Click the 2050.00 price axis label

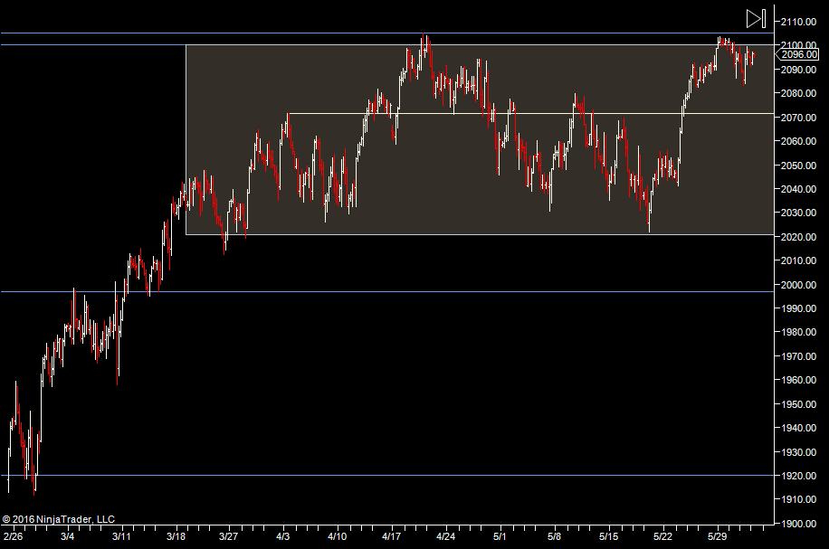pyautogui.click(x=802, y=166)
